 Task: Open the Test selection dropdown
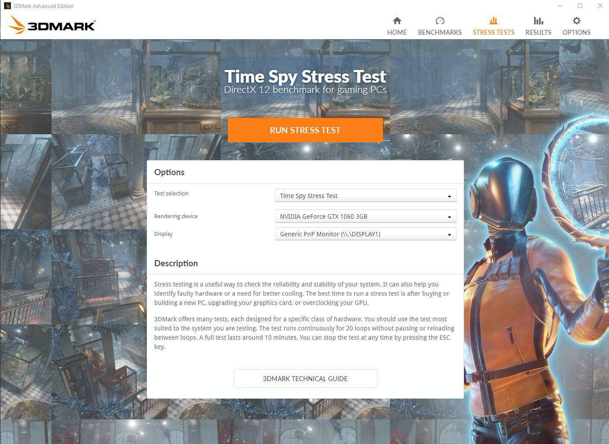365,196
